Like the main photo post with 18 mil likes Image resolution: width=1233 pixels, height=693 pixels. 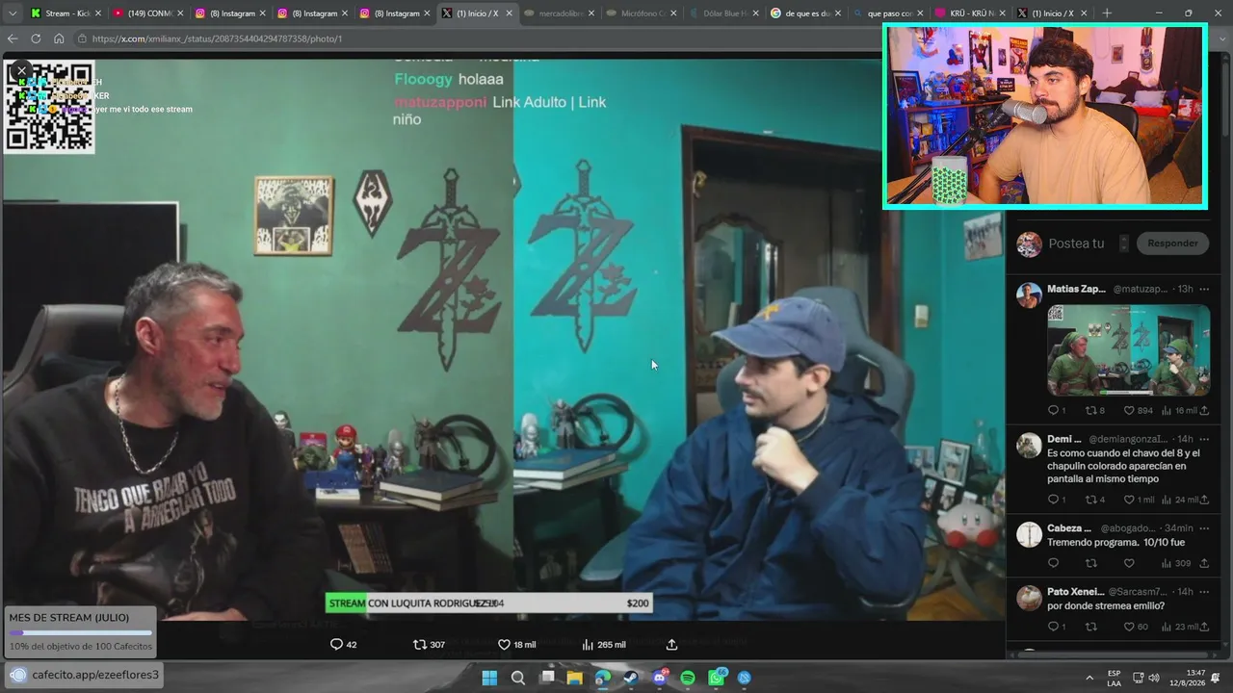pyautogui.click(x=516, y=644)
